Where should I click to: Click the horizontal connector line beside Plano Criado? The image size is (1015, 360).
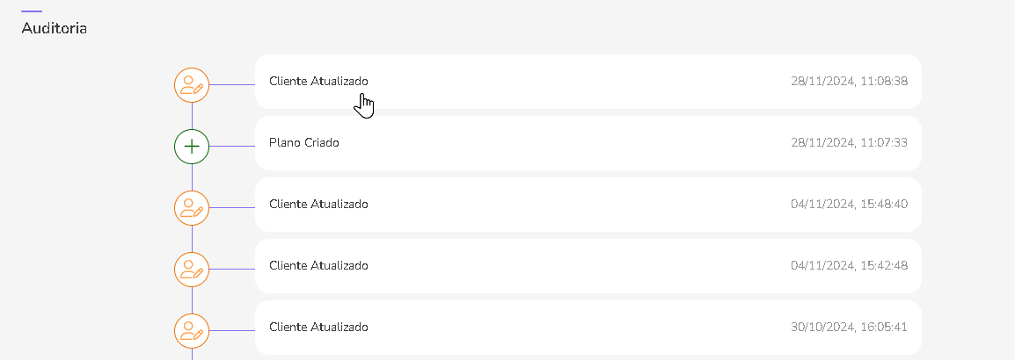(232, 147)
